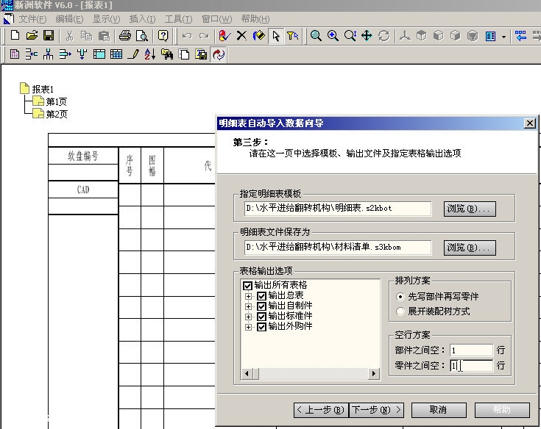The image size is (541, 429).
Task: Click the purple report sheet icon
Action: point(15,54)
